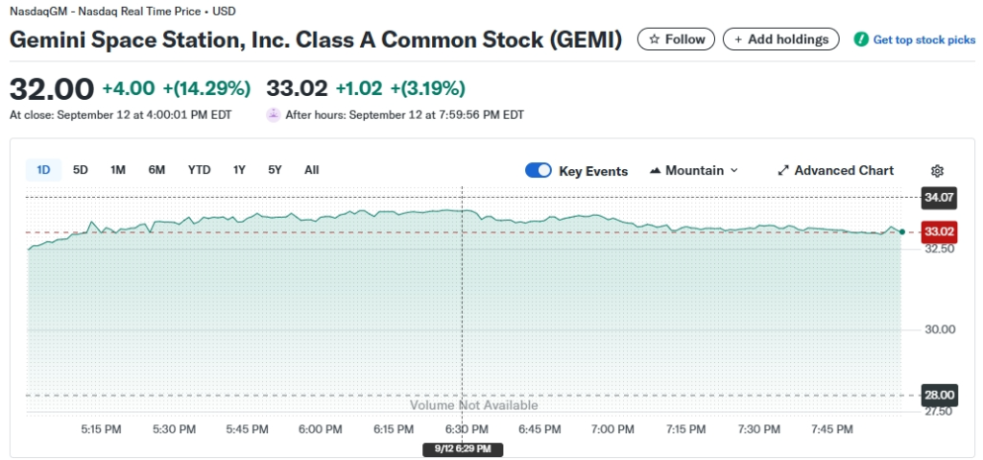Switch to the 5D range tab
The width and height of the screenshot is (983, 460).
[81, 170]
